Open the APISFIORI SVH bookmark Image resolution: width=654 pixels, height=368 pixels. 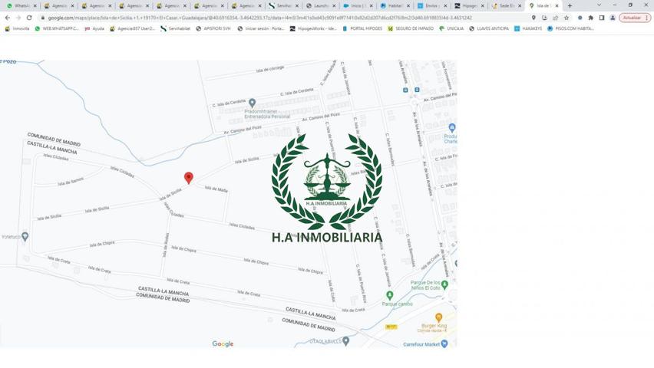tap(213, 29)
